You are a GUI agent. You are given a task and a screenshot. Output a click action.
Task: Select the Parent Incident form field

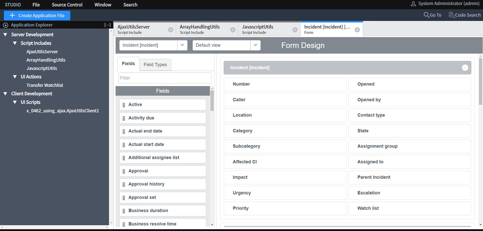(410, 178)
